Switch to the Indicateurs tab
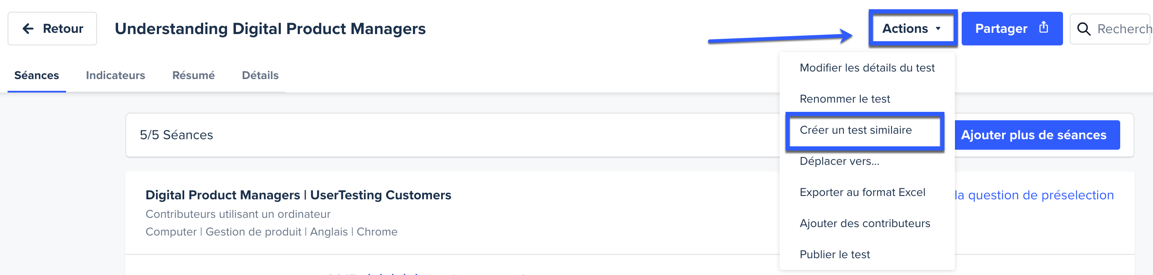Image resolution: width=1153 pixels, height=275 pixels. pyautogui.click(x=115, y=75)
